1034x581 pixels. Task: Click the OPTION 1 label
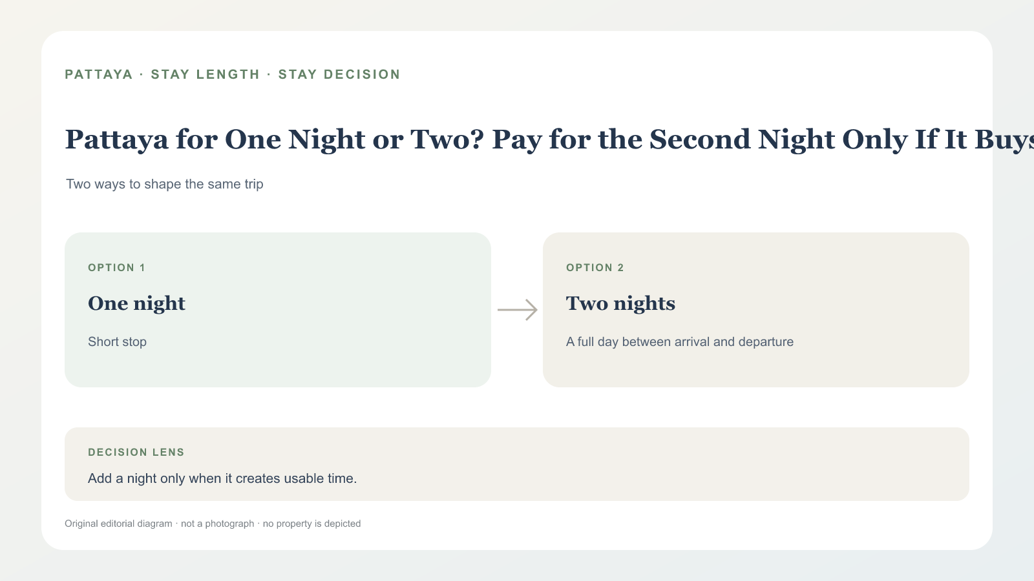(x=116, y=268)
